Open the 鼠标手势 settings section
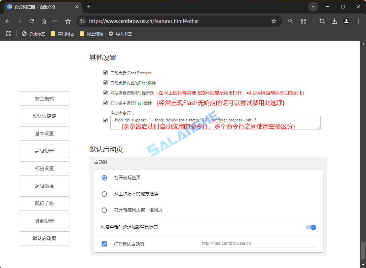Screen dimensions: 366x268 click(44, 203)
